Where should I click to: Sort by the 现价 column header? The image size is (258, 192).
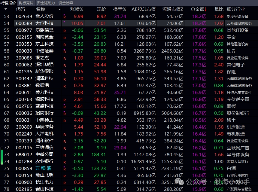(x=101, y=9)
